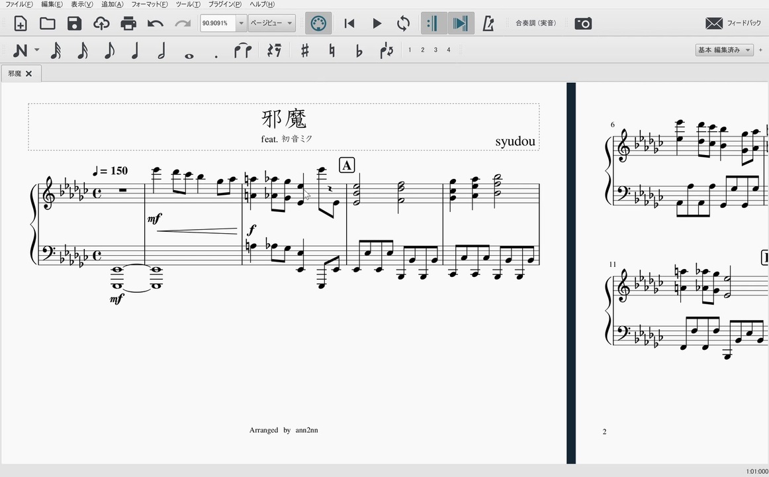Screen dimensions: 769x477
Task: Switch to voice 4
Action: pyautogui.click(x=448, y=50)
